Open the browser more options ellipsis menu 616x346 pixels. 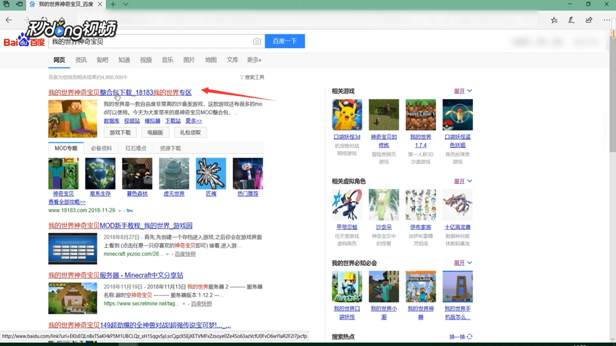[607, 20]
